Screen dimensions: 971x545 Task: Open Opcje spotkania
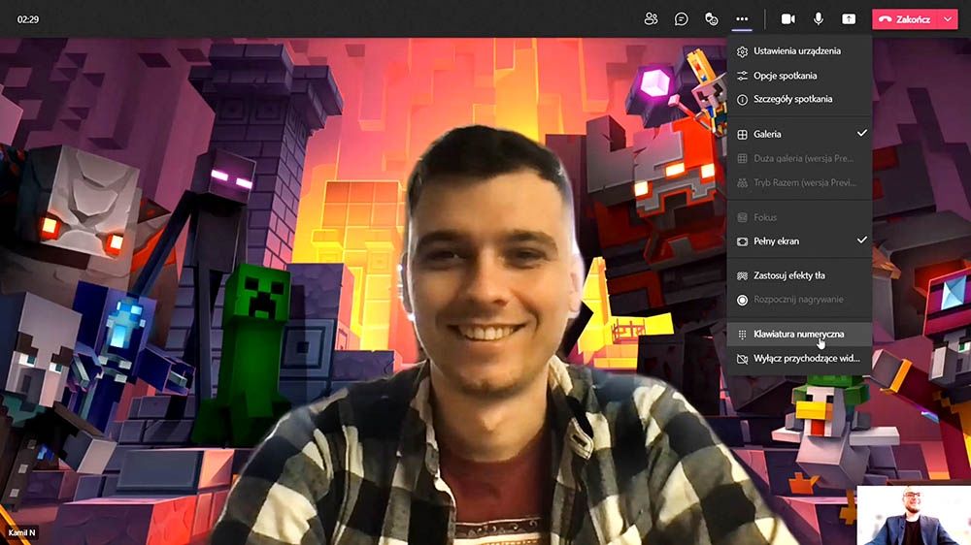(799, 76)
